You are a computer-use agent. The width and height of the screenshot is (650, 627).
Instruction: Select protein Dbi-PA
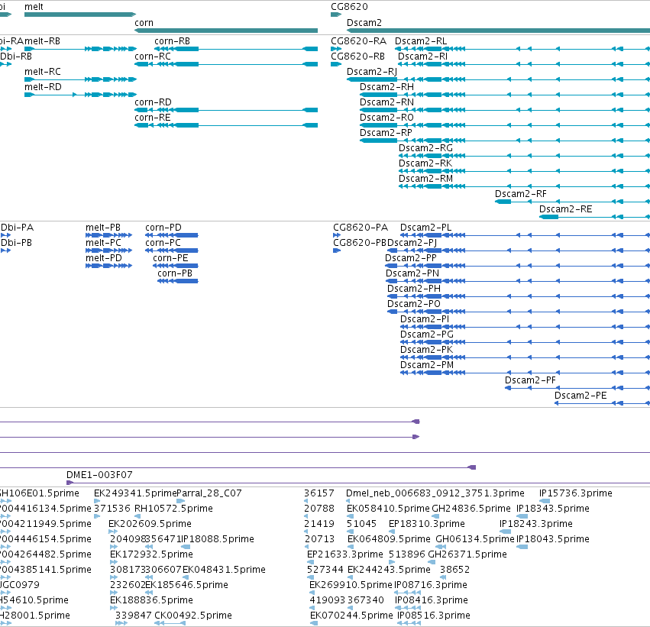click(6, 235)
